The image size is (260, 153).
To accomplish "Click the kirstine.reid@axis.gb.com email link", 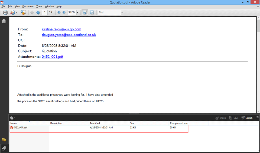I will coord(61,29).
